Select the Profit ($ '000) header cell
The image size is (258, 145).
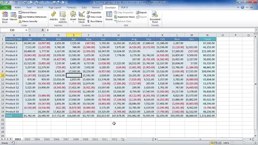tap(14, 39)
